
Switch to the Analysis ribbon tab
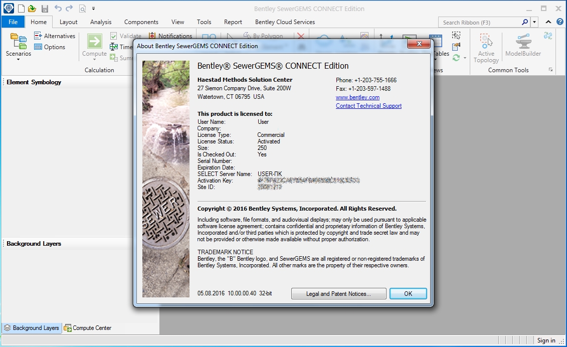[101, 22]
